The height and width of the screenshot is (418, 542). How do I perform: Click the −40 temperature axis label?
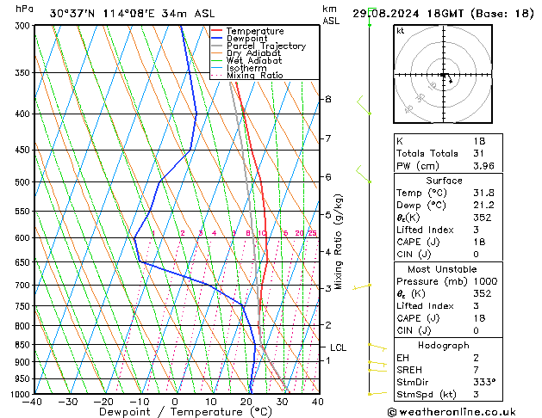pos(33,402)
